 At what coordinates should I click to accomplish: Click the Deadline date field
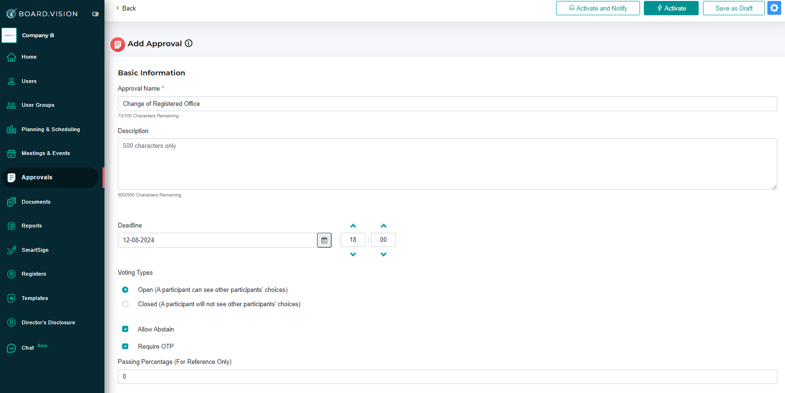[x=217, y=240]
